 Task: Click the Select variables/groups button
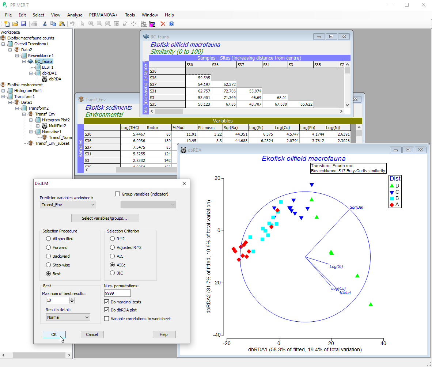pos(105,218)
